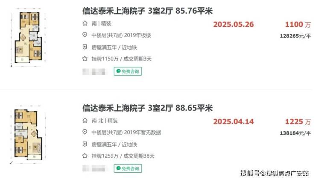Screen dimensions: 316x180
Task: Click the house icon beside 南 | 精装
Action: click(85, 24)
